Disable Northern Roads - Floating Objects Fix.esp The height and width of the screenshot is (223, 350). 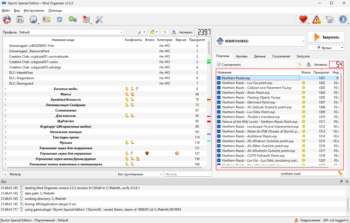(x=219, y=97)
